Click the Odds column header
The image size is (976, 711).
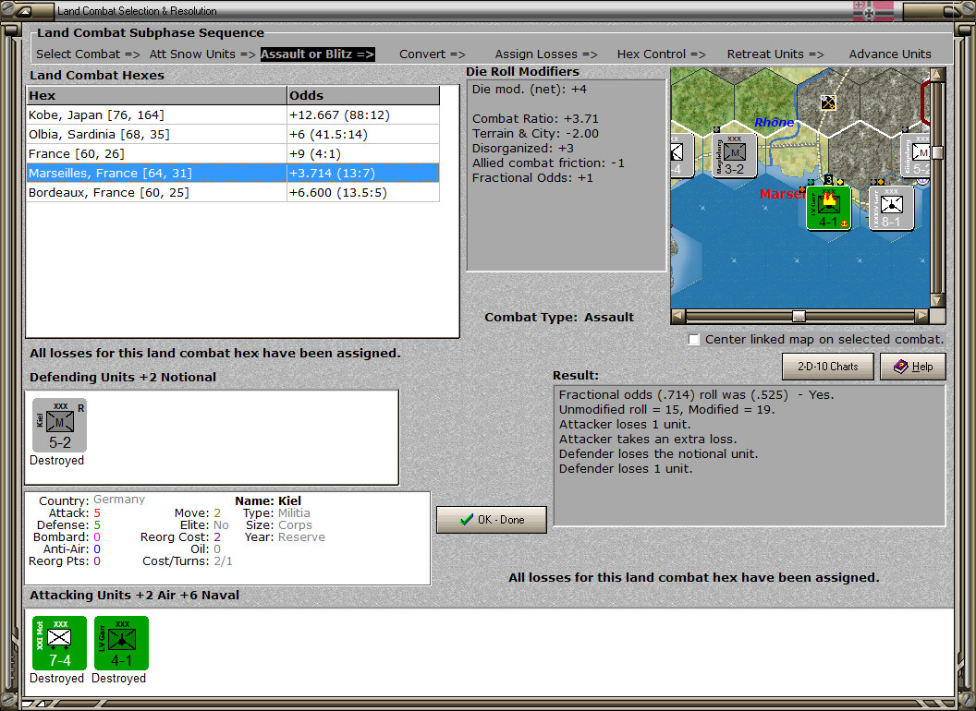pyautogui.click(x=363, y=95)
